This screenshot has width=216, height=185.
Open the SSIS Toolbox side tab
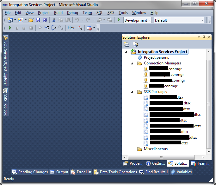(6, 102)
